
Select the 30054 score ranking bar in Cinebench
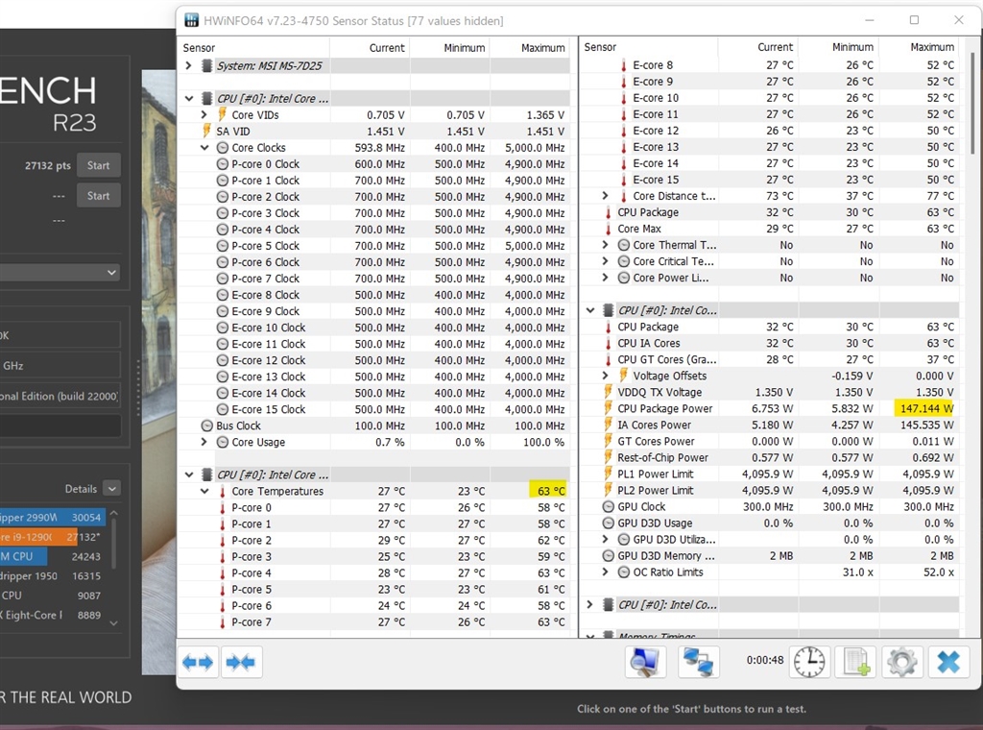click(x=53, y=517)
